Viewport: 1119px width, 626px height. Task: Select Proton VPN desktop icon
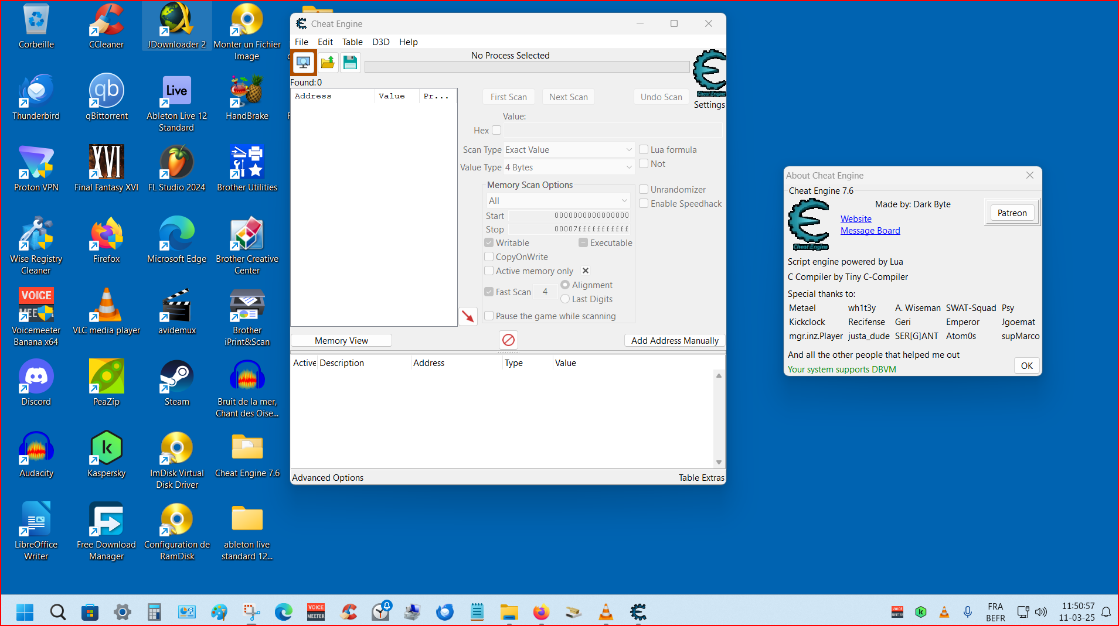(x=36, y=169)
